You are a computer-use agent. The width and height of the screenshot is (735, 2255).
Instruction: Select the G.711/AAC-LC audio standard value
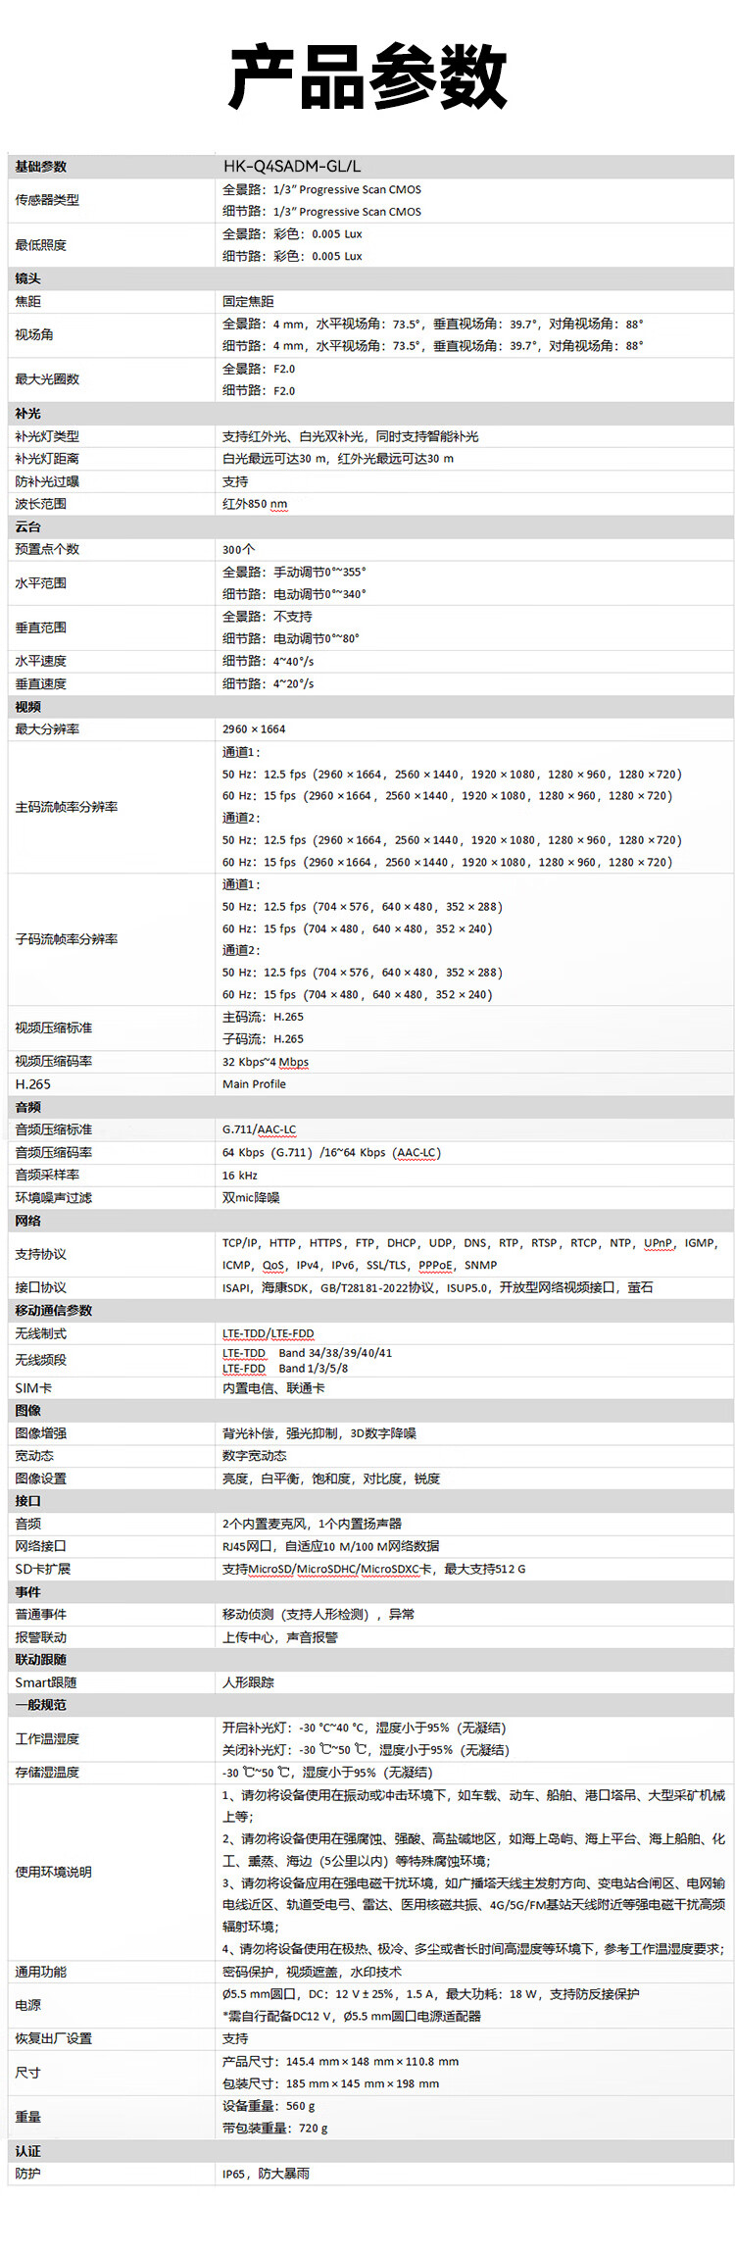(259, 1129)
